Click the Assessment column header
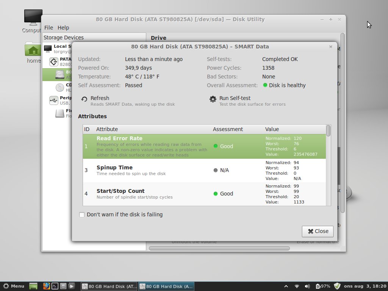Image resolution: width=388 pixels, height=291 pixels. tap(228, 130)
